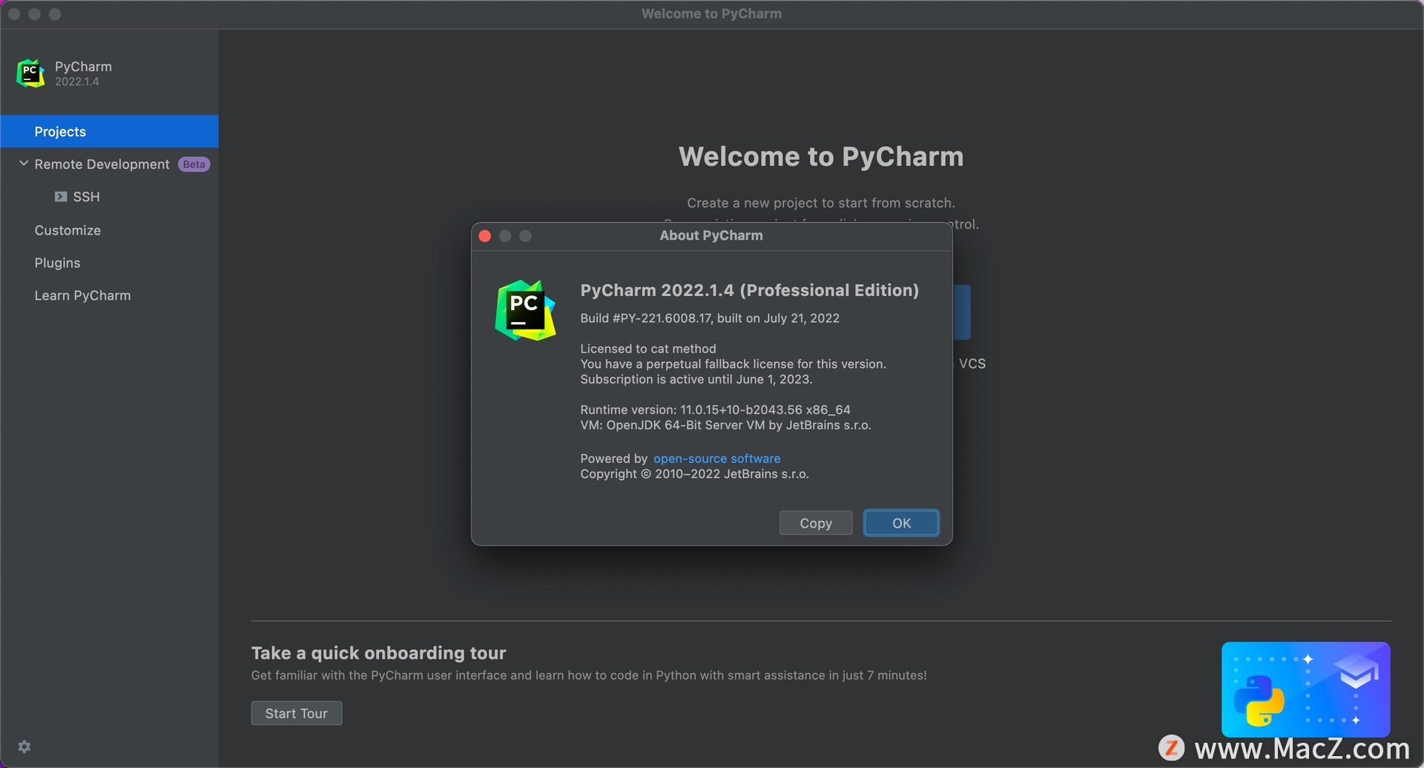Switch to the Customize tab
The width and height of the screenshot is (1424, 768).
pos(67,230)
